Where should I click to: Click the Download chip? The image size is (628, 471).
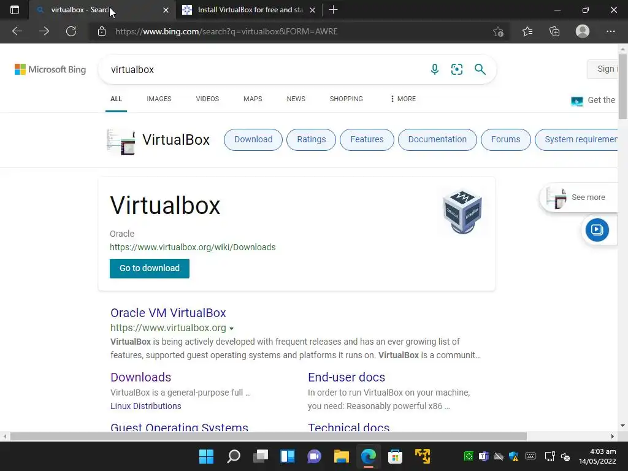(253, 139)
